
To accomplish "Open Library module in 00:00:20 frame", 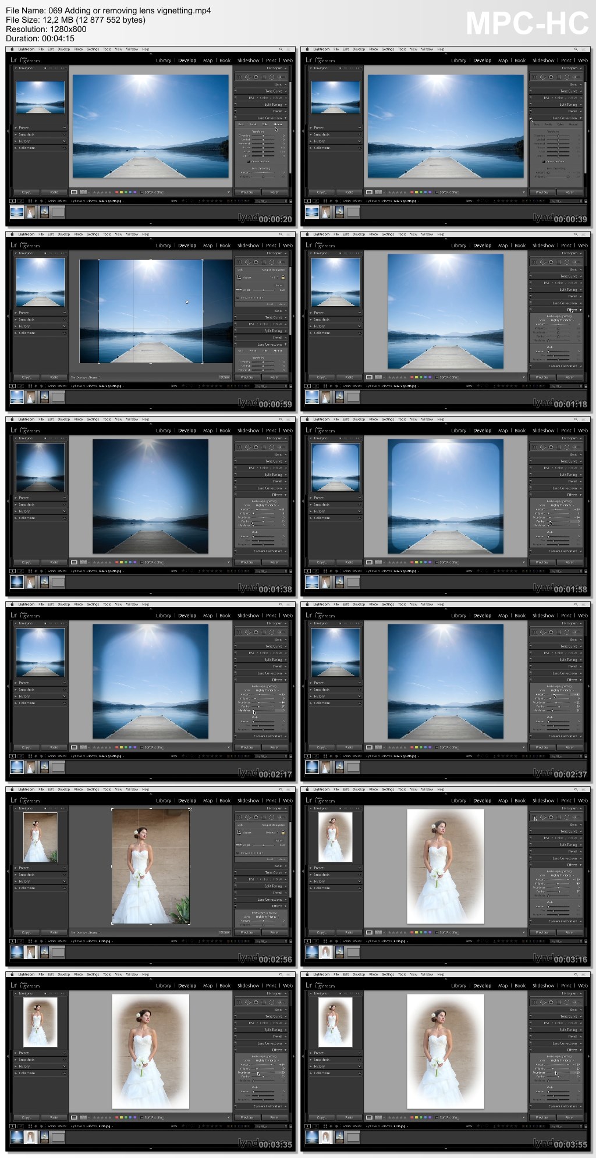I will (x=164, y=61).
